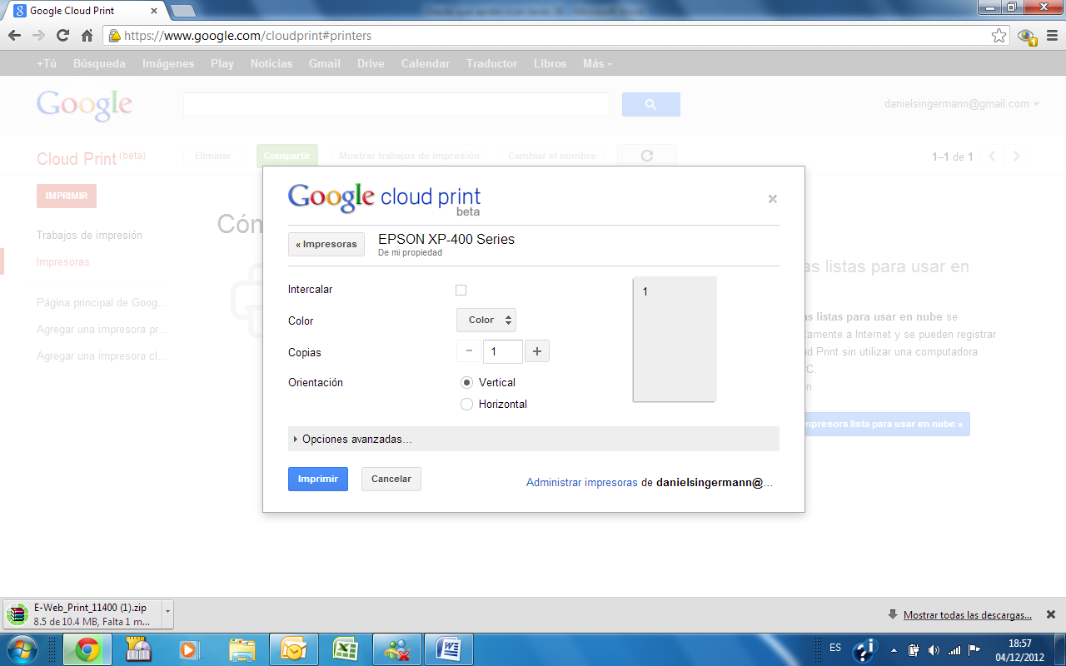Click the Compartir button
The width and height of the screenshot is (1066, 666).
point(286,156)
